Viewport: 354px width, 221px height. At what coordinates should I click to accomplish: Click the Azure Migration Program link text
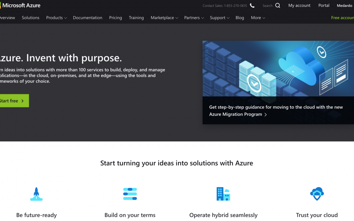(235, 114)
